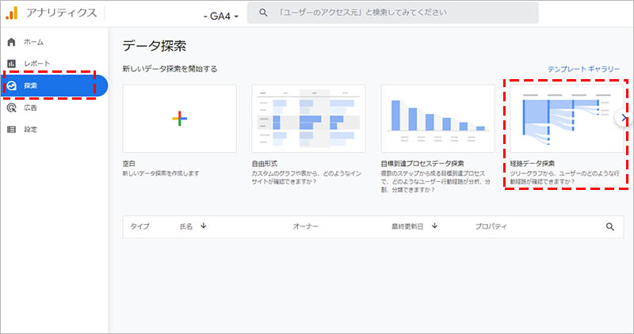Click the 探索 compass icon
Image resolution: width=634 pixels, height=334 pixels.
11,85
